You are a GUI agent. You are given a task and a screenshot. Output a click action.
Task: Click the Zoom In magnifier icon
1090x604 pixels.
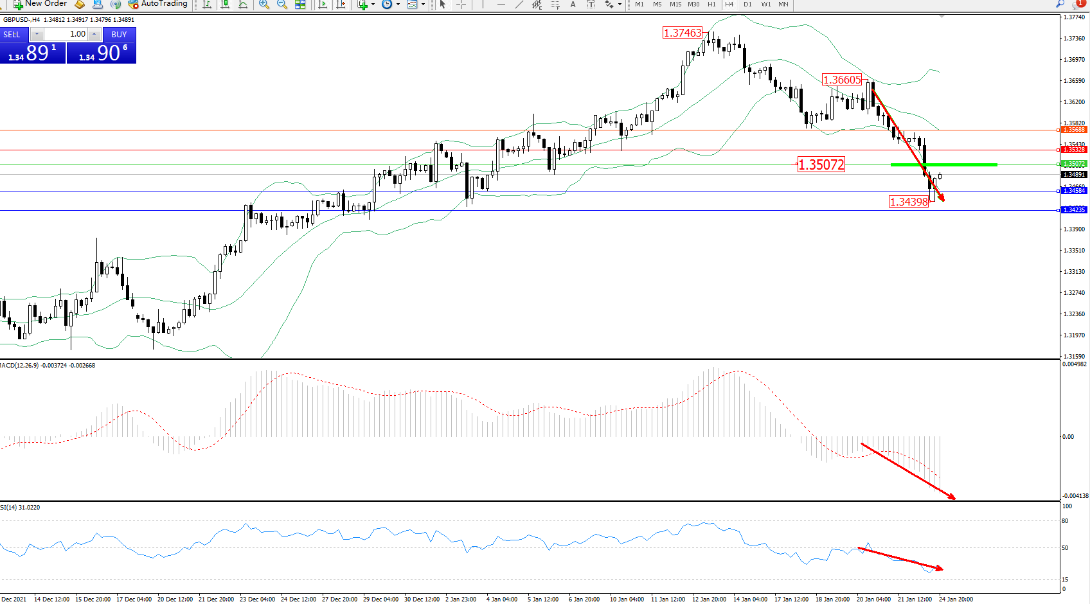point(264,4)
